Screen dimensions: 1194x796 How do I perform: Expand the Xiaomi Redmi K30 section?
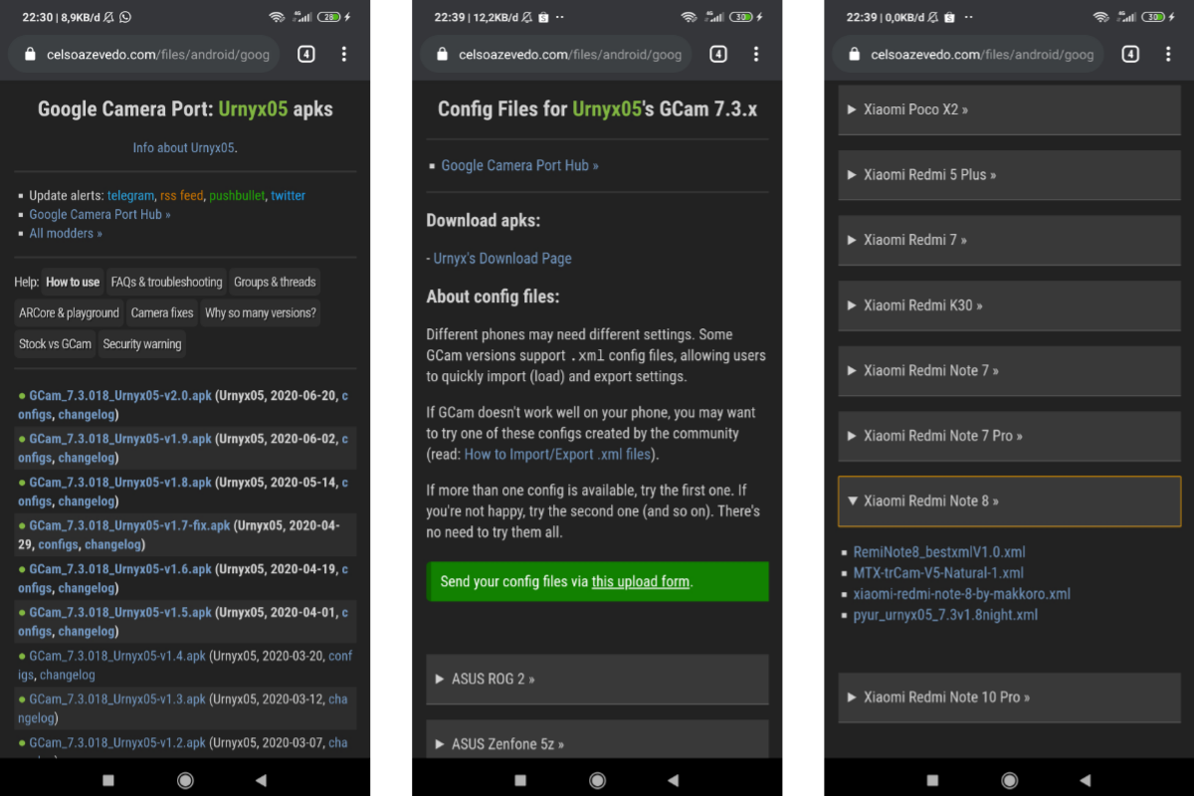(x=1009, y=305)
